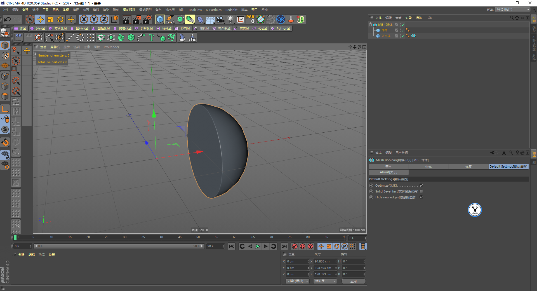Click the orange magnet tool icon
Screen dimensions: 537x291
[5, 142]
